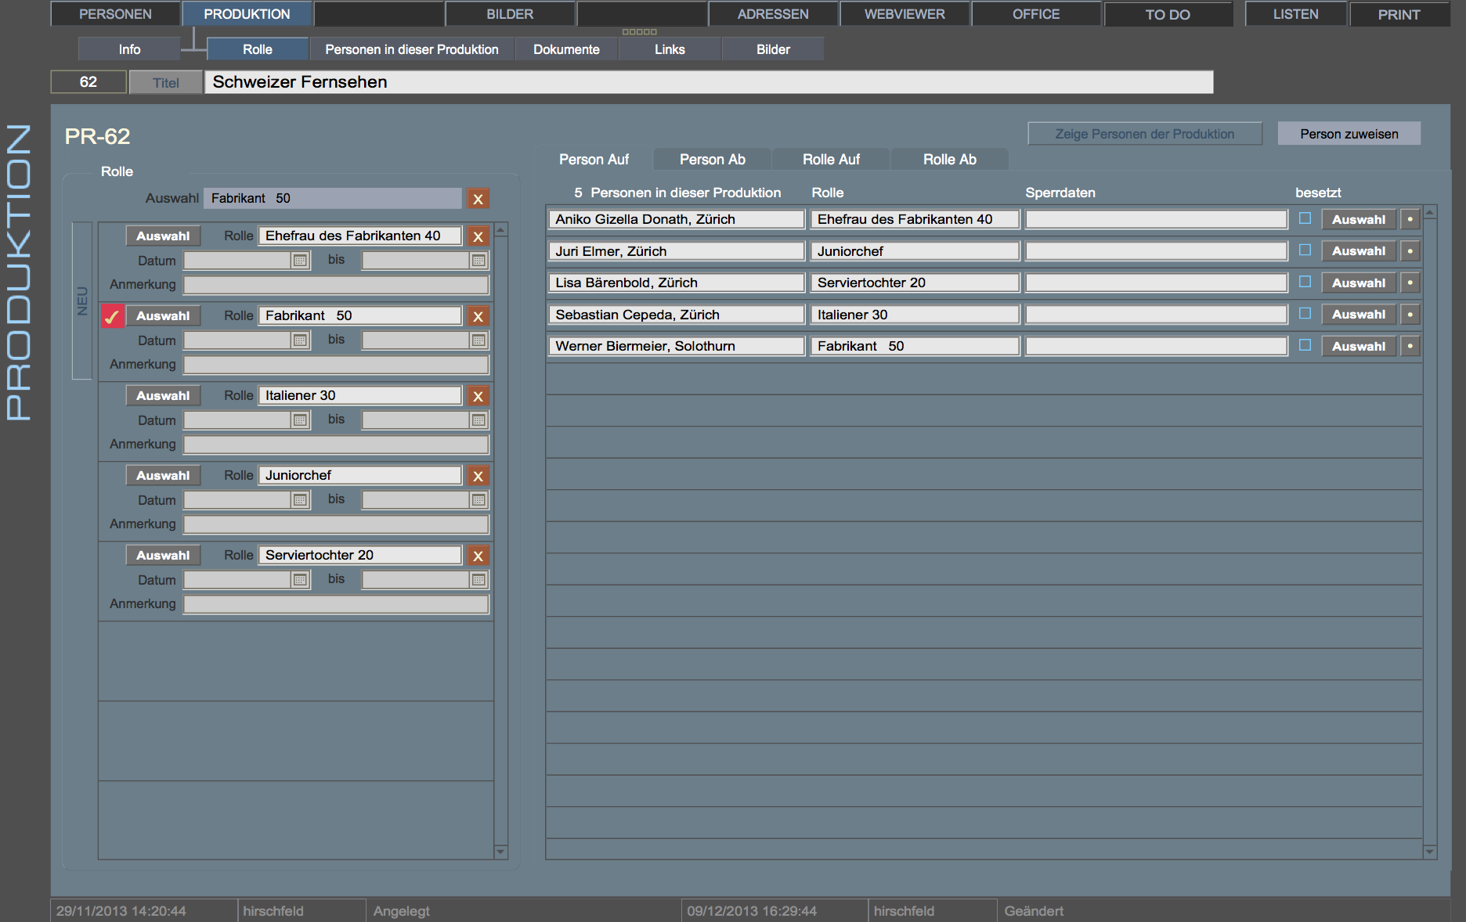Image resolution: width=1466 pixels, height=922 pixels.
Task: Delete the Ehefrau des Fabrikanten 40 role
Action: pos(478,236)
